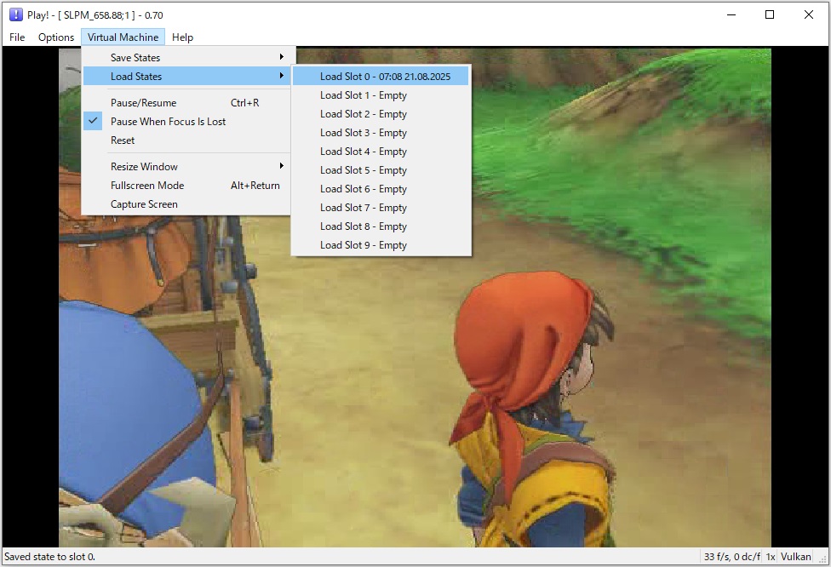This screenshot has width=831, height=567.
Task: Open the File menu
Action: click(17, 37)
